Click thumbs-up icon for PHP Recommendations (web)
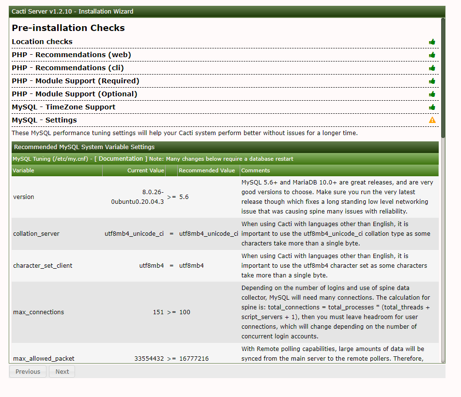This screenshot has width=461, height=397. [432, 55]
